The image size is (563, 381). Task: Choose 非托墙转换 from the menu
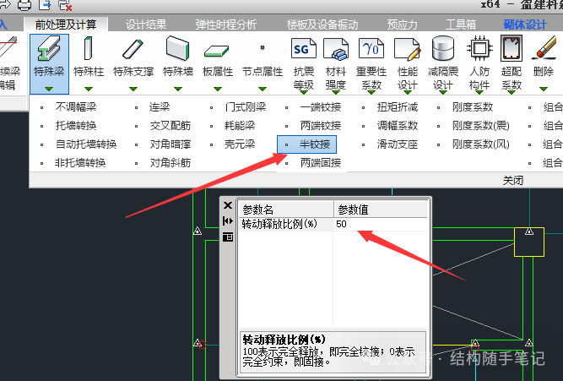click(80, 163)
